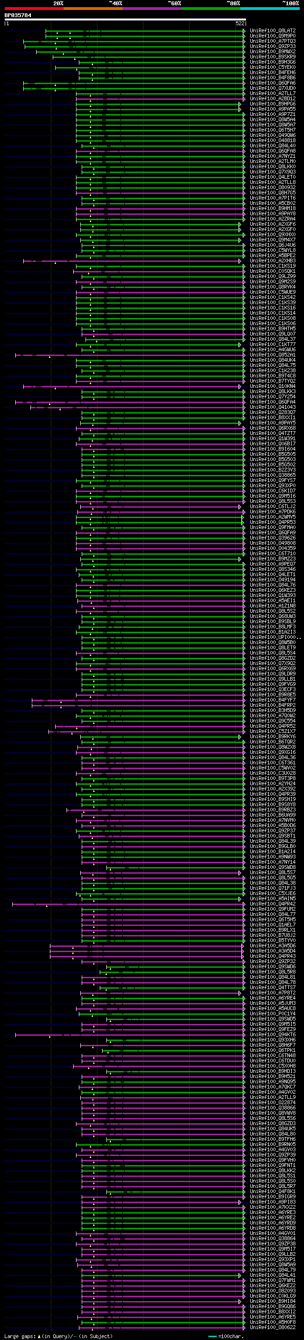Viewport: 304px width, 1340px height.
Task: Select hit UniRef100_Q9ZP33
Action: 273,46
